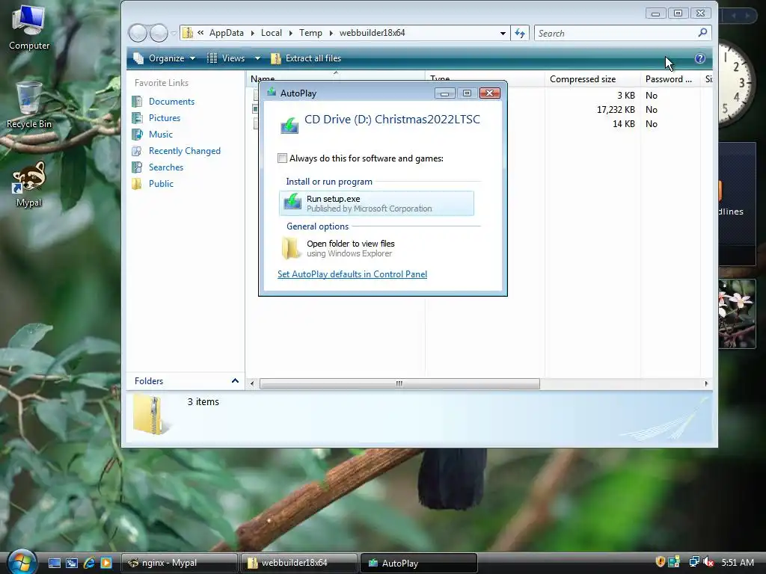Focus the Explorer Search field

pos(616,33)
